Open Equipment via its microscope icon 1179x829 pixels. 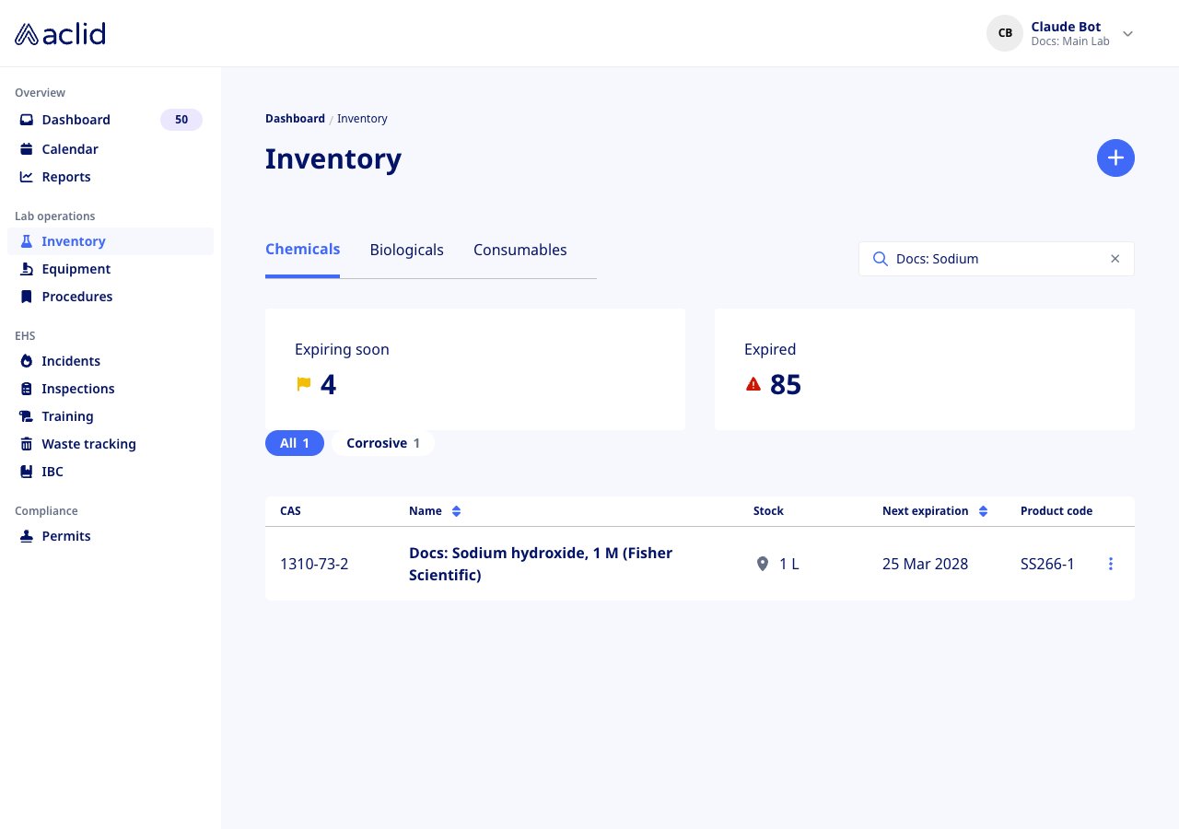27,269
